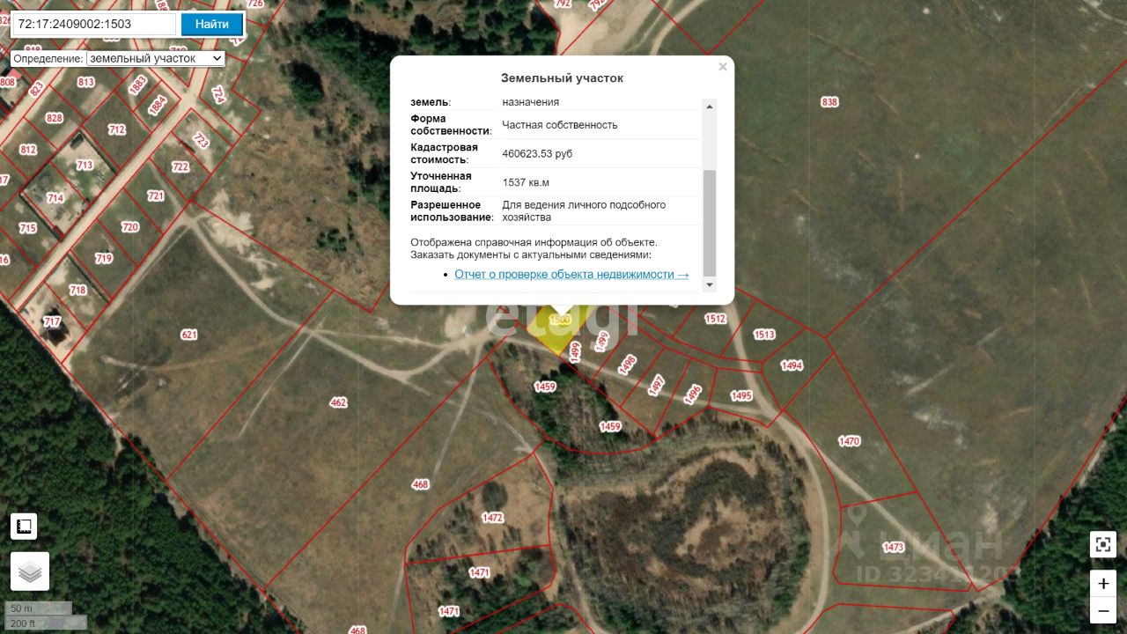Select parcel 838 on the map
Image resolution: width=1127 pixels, height=634 pixels.
pos(829,102)
